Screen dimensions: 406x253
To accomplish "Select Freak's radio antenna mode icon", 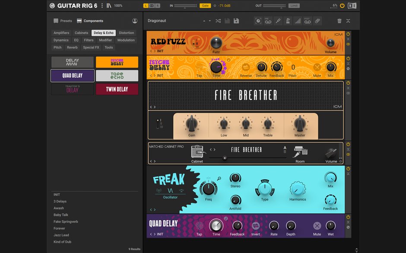I will pos(159,190).
